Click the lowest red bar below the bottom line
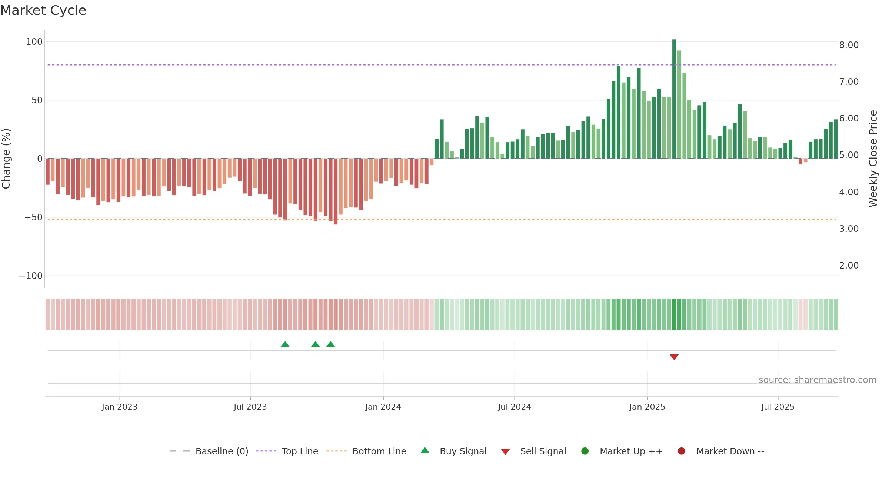 point(336,191)
